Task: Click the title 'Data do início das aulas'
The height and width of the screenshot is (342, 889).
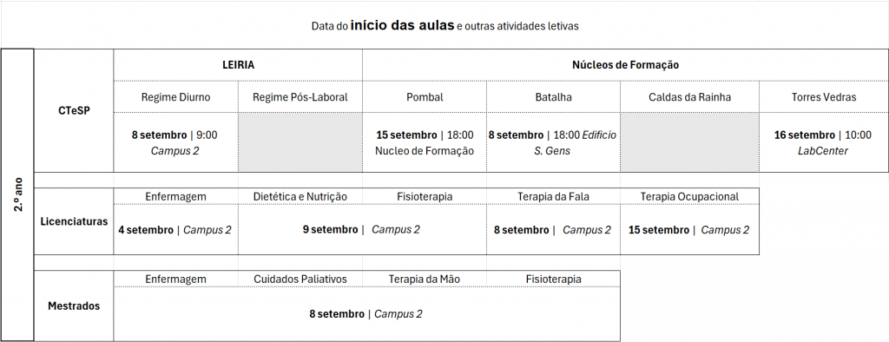Action: (x=383, y=25)
